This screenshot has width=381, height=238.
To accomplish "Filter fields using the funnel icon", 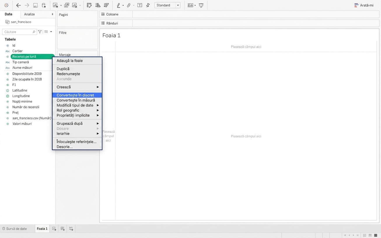I will 40,32.
